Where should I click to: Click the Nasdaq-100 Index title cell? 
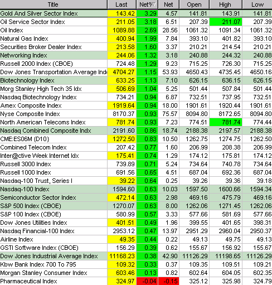tap(54, 189)
